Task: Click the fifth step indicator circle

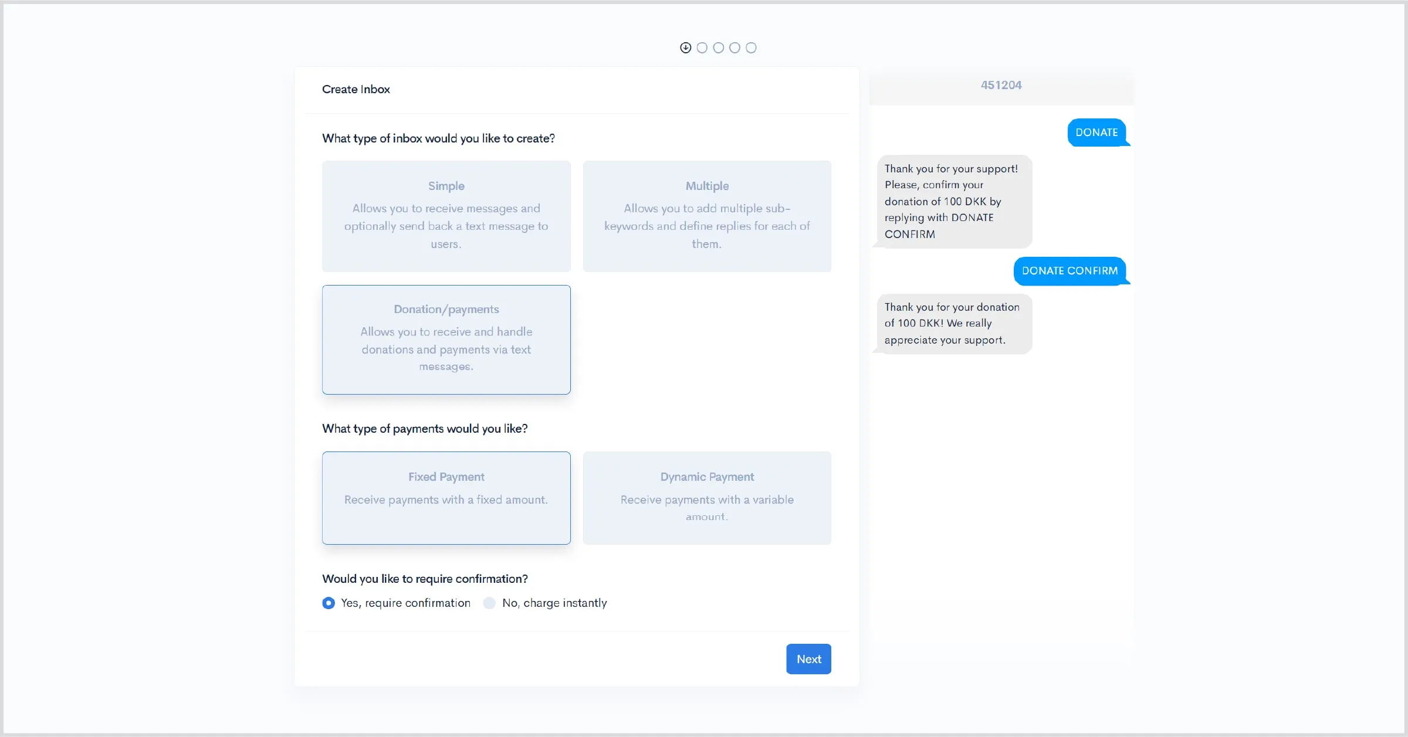Action: 751,48
